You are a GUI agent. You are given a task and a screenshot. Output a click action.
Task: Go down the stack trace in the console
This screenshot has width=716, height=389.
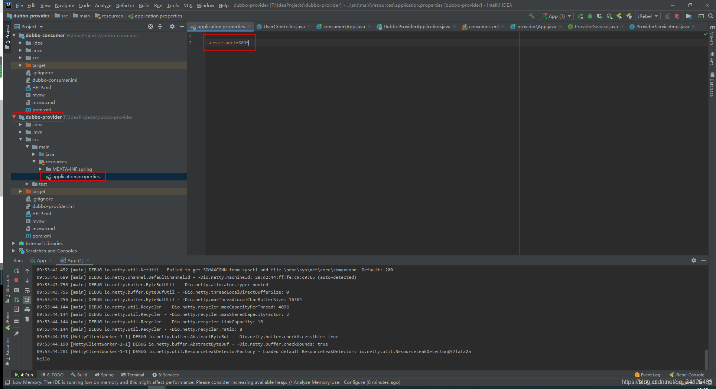pos(27,280)
